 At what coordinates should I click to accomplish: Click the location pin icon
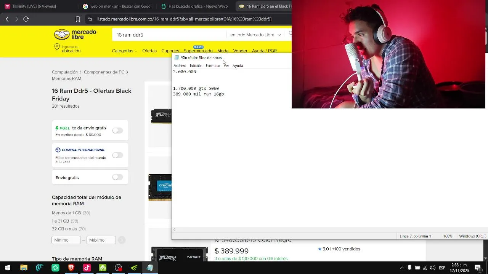pyautogui.click(x=57, y=47)
